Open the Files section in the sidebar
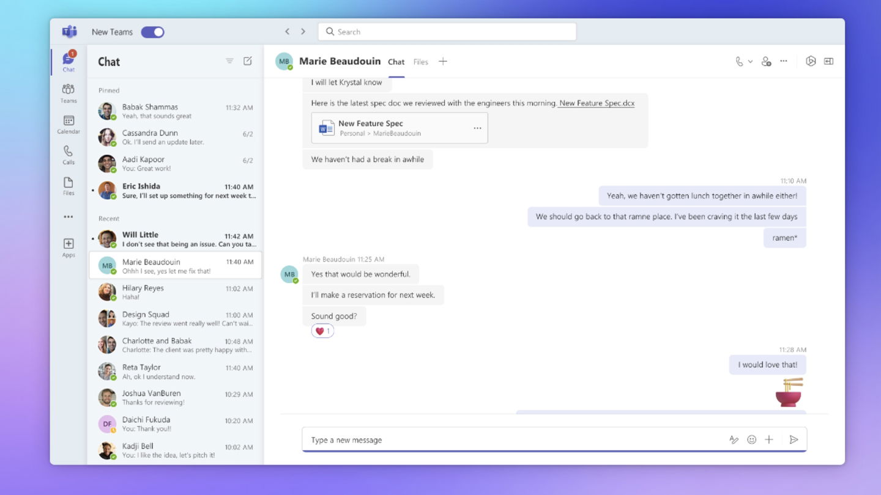Screen dimensions: 881x495 [69, 186]
